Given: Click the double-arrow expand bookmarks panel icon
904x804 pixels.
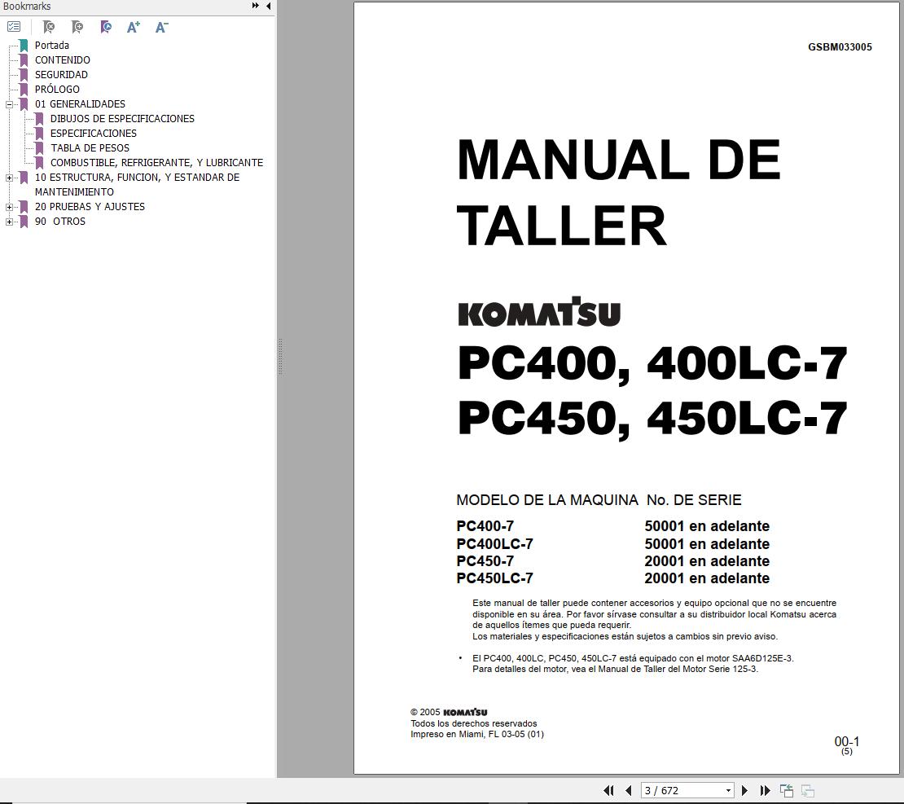Looking at the screenshot, I should [x=255, y=6].
